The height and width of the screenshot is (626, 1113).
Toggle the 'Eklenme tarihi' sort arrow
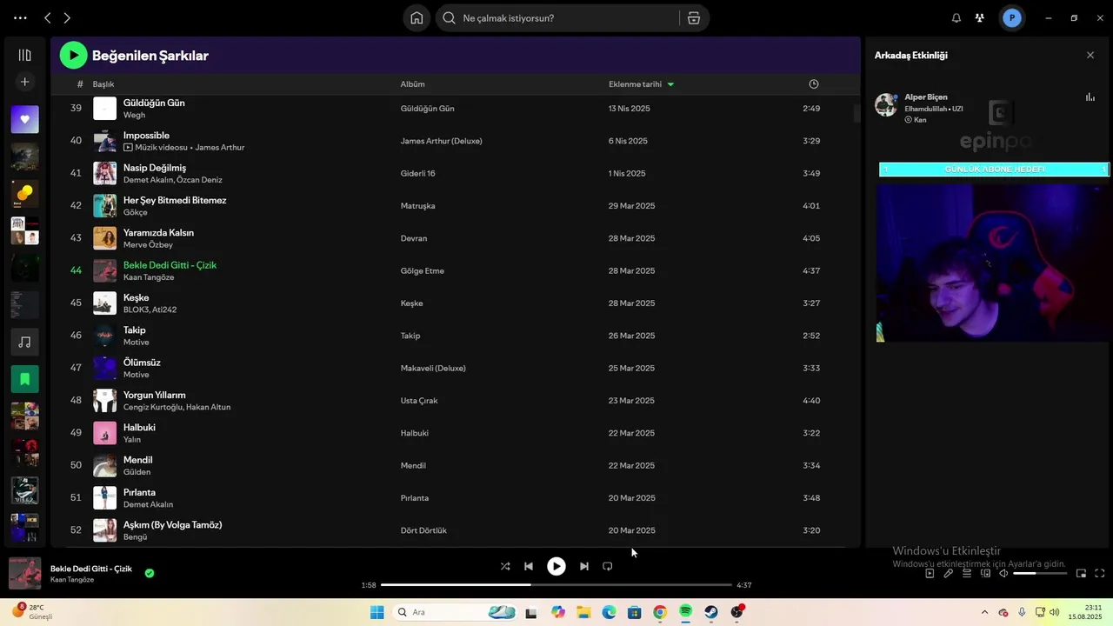670,84
